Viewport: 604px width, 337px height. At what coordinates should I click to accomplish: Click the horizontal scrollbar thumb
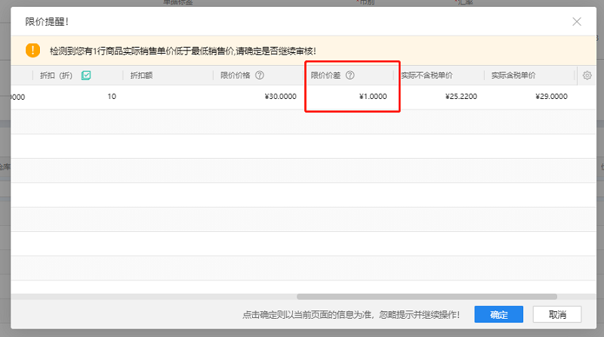tap(427, 297)
